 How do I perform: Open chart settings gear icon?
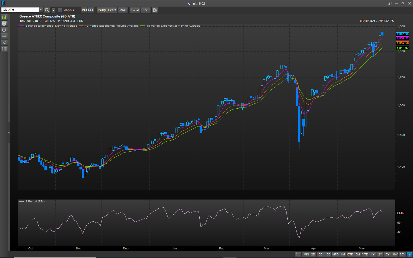point(155,10)
